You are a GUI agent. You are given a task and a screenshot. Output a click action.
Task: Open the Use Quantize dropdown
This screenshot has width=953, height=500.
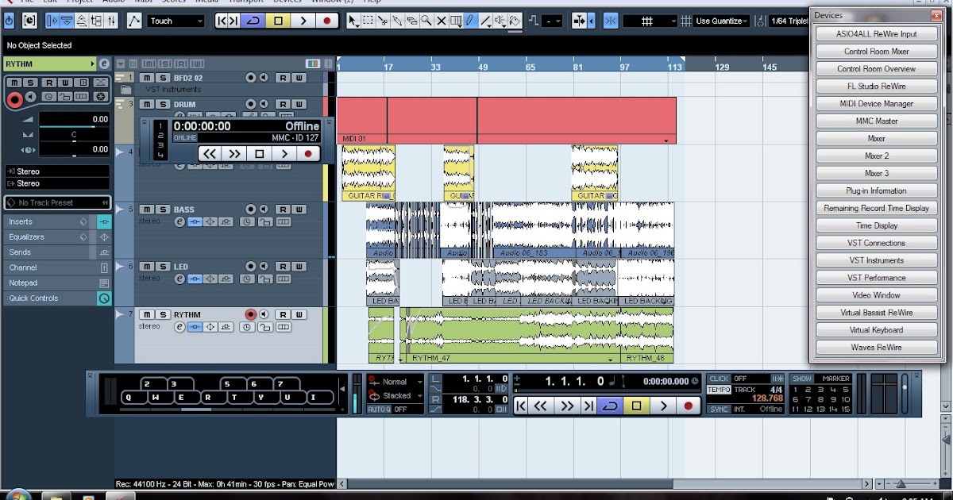[x=721, y=21]
